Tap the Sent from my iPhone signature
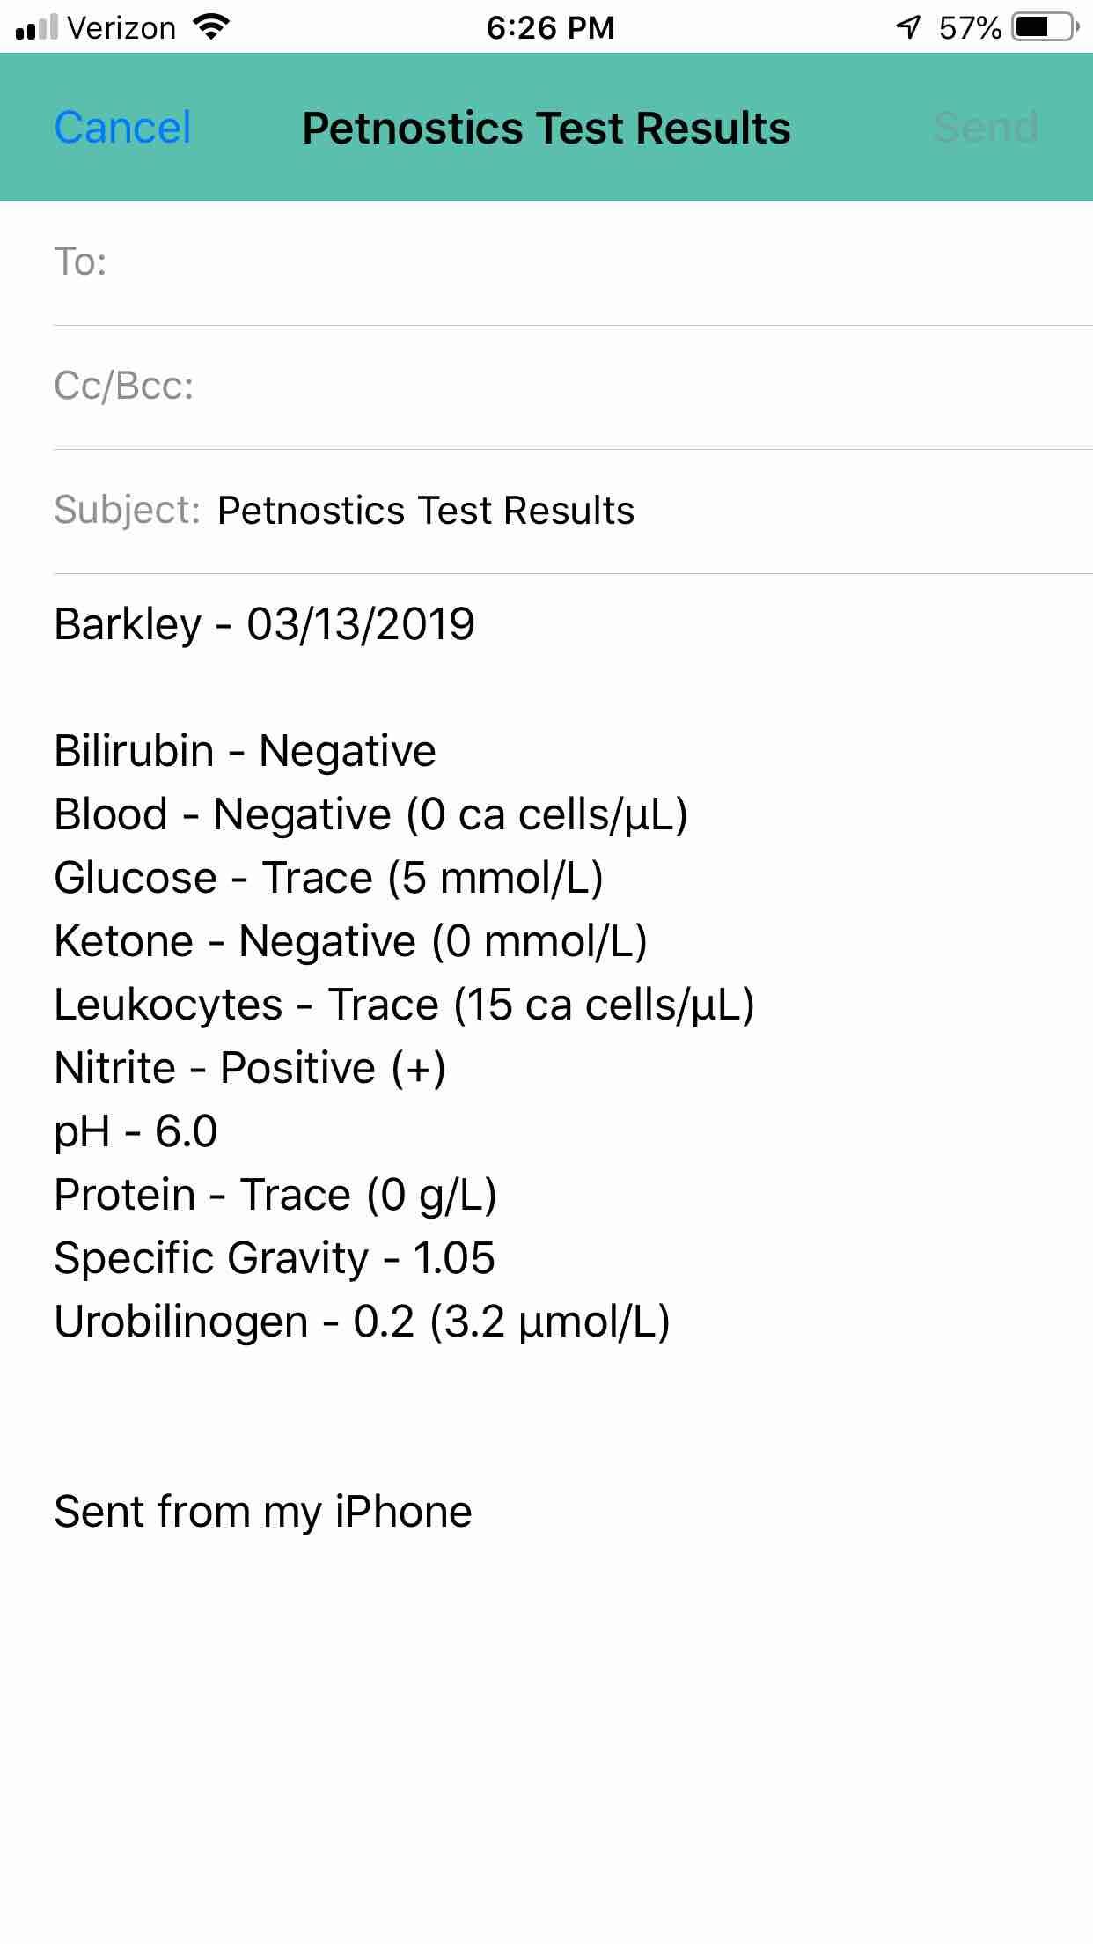 [263, 1512]
